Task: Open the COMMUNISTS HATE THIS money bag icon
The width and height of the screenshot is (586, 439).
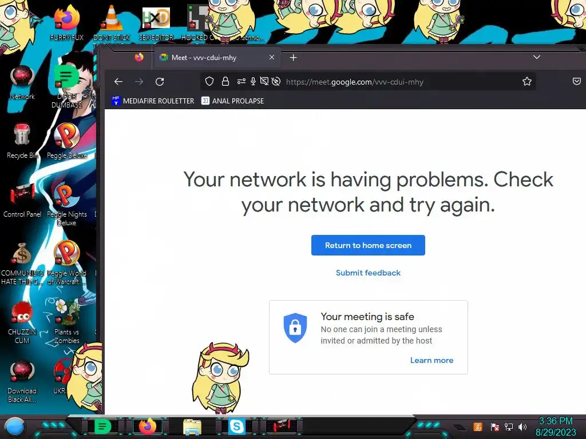Action: 22,264
